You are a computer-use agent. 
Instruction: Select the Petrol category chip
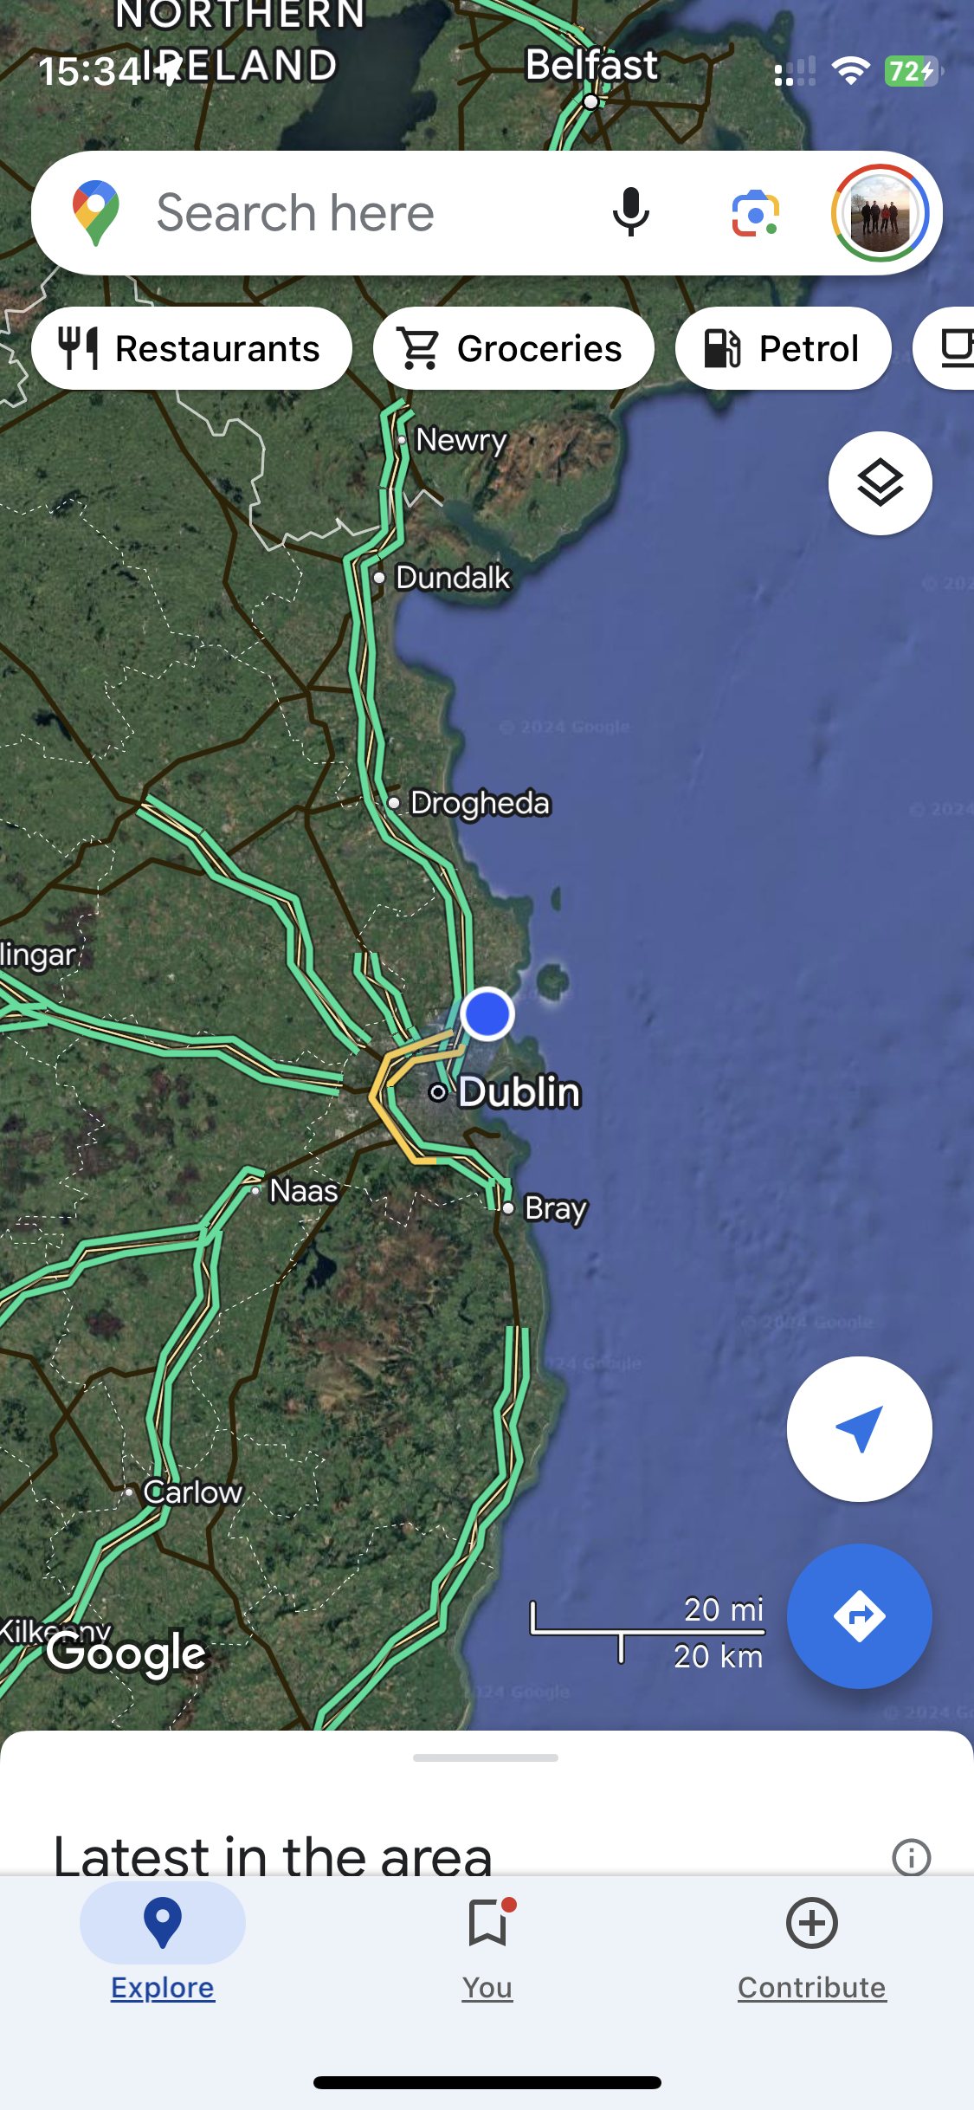tap(783, 348)
